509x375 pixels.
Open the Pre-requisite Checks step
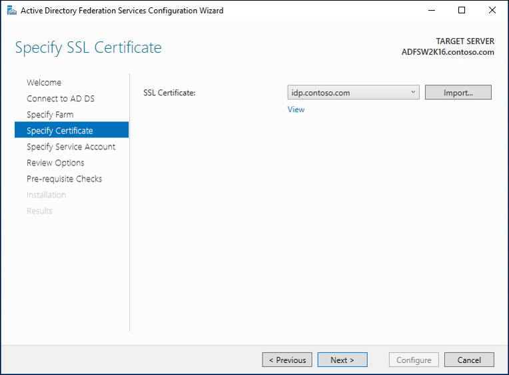coord(64,179)
